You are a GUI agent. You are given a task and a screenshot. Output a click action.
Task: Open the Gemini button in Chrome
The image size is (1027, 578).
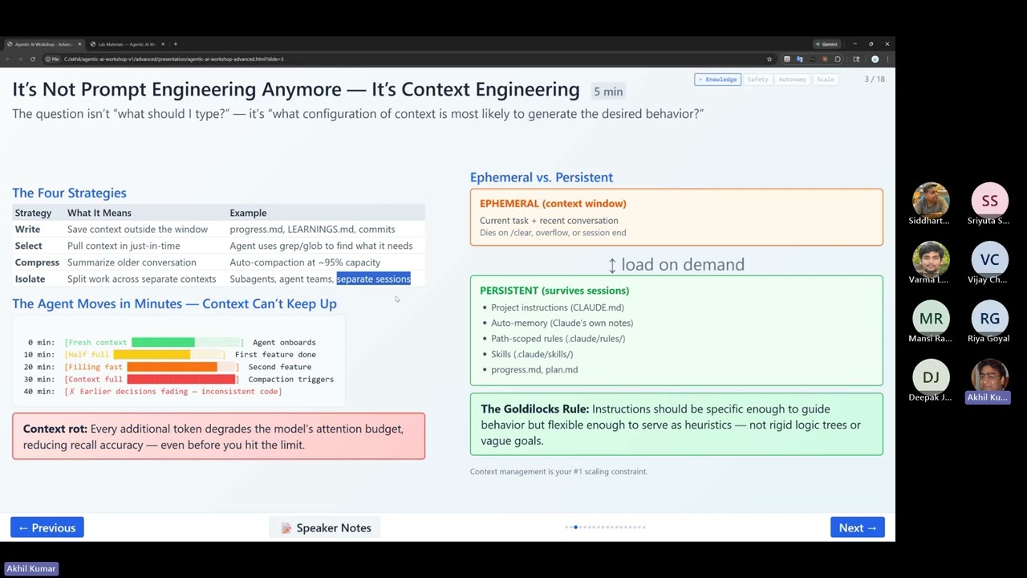(827, 44)
